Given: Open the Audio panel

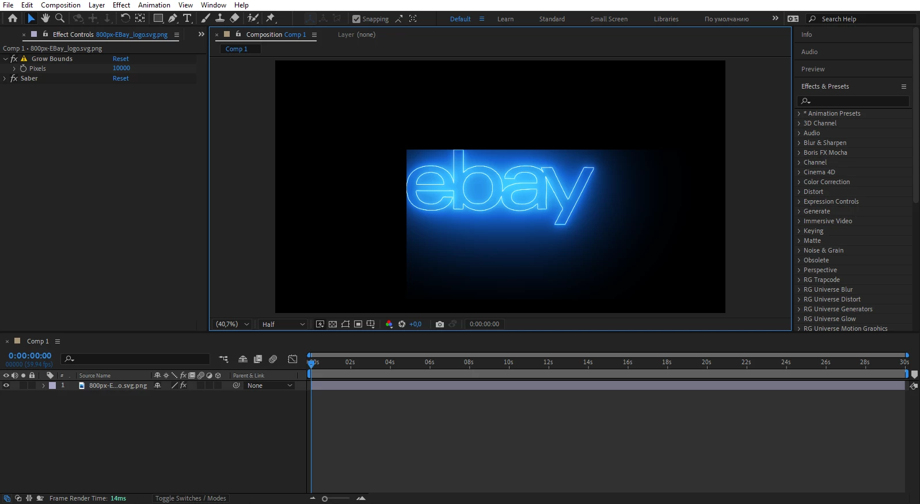Looking at the screenshot, I should click(x=809, y=52).
